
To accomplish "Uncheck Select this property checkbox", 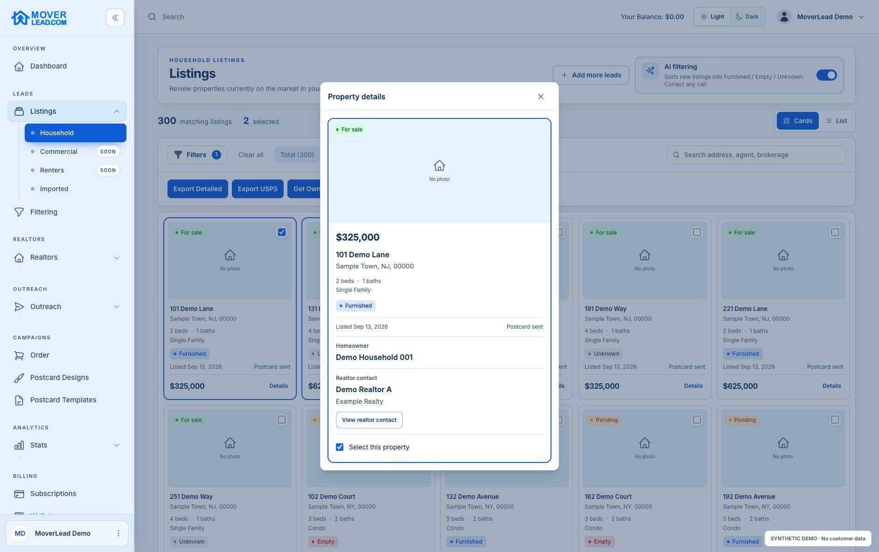I will tap(340, 447).
